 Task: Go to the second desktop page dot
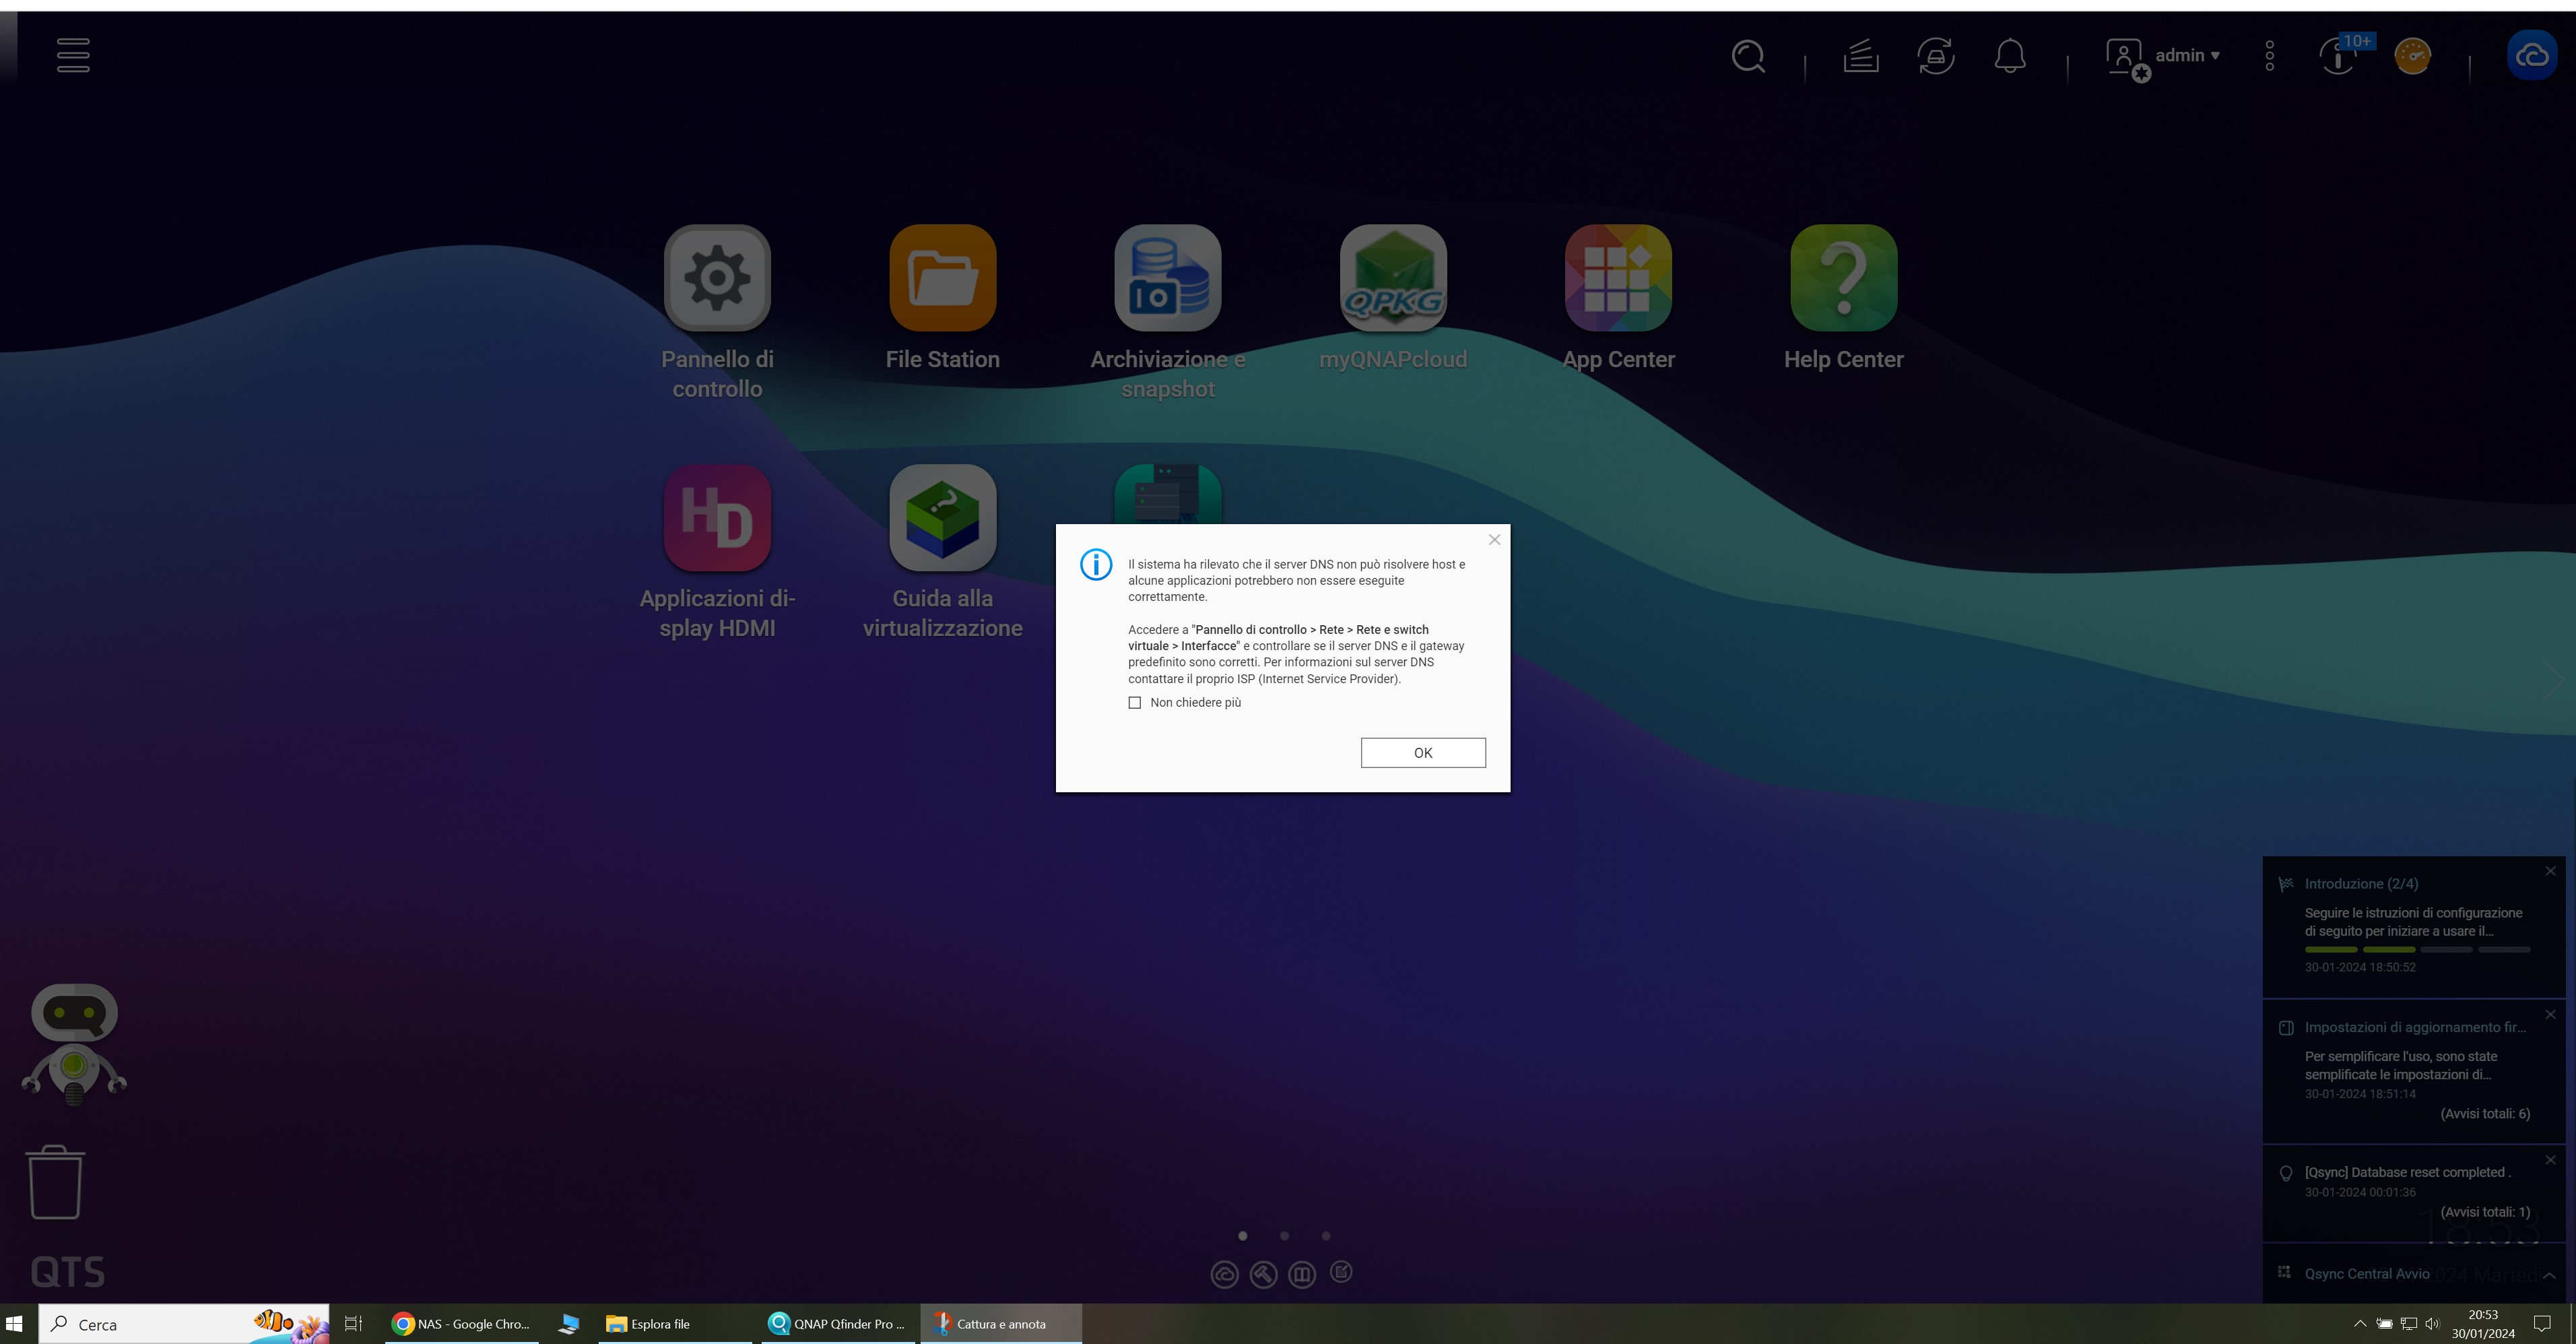pyautogui.click(x=1284, y=1236)
